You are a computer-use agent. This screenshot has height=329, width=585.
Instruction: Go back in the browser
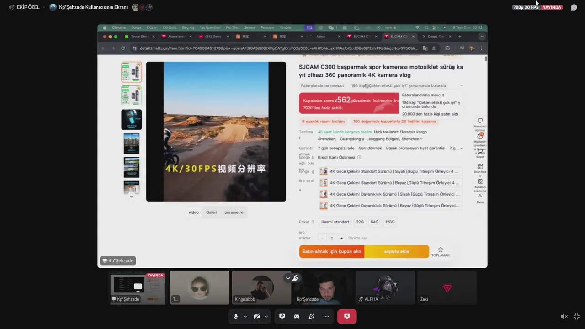tap(104, 48)
